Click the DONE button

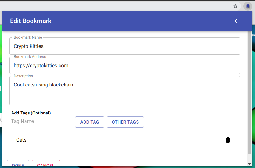[18, 164]
